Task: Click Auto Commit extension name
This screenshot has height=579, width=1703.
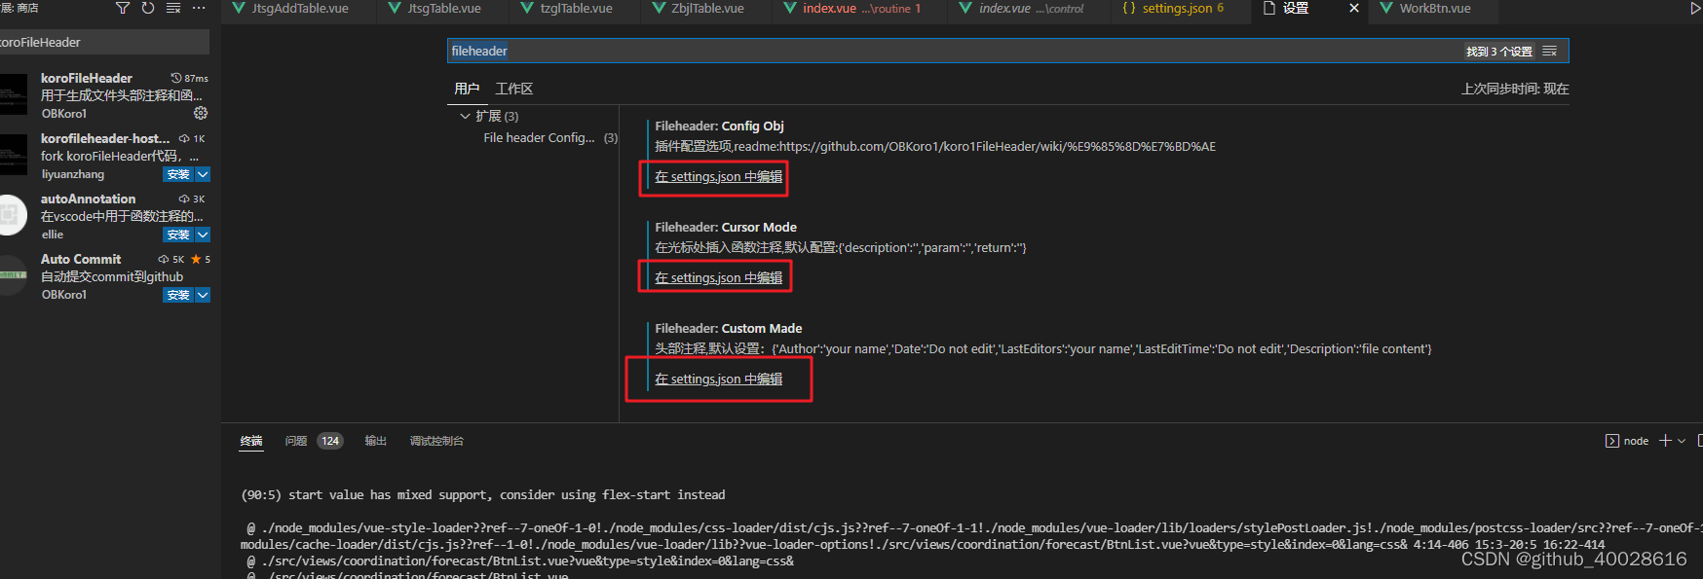Action: tap(81, 259)
